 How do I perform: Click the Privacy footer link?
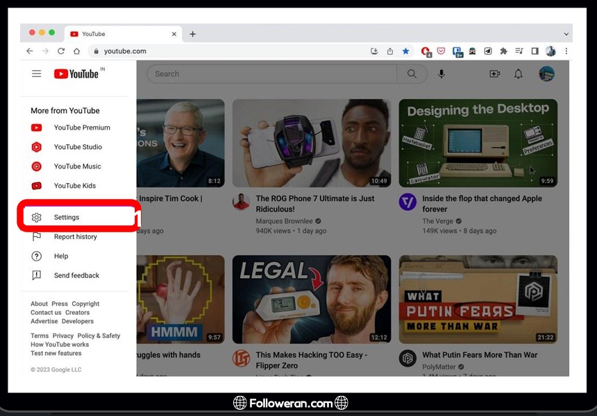62,336
